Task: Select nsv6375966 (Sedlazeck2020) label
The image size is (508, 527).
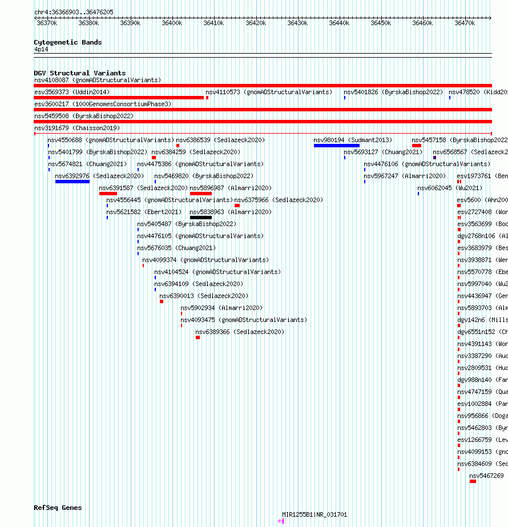Action: pyautogui.click(x=279, y=200)
